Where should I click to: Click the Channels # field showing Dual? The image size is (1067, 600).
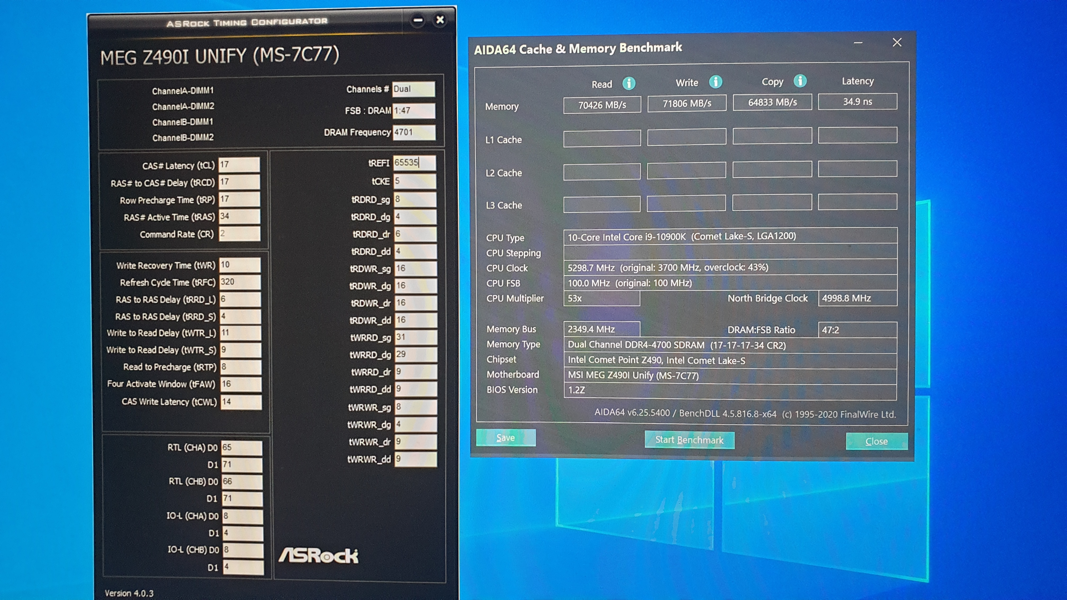(413, 89)
